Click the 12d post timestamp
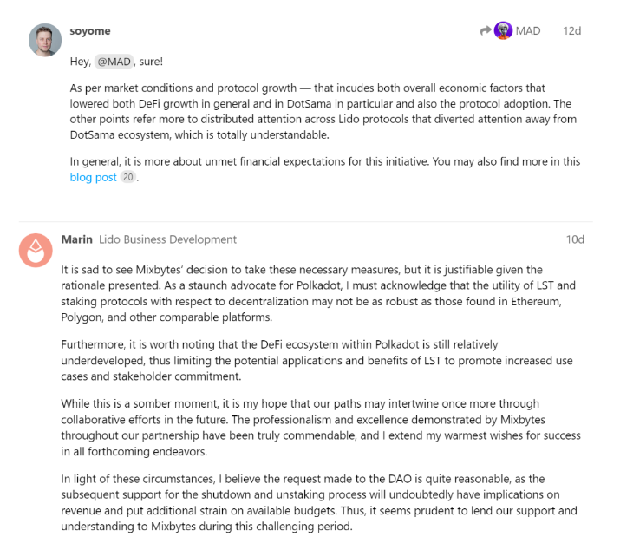Image resolution: width=620 pixels, height=543 pixels. coord(571,31)
